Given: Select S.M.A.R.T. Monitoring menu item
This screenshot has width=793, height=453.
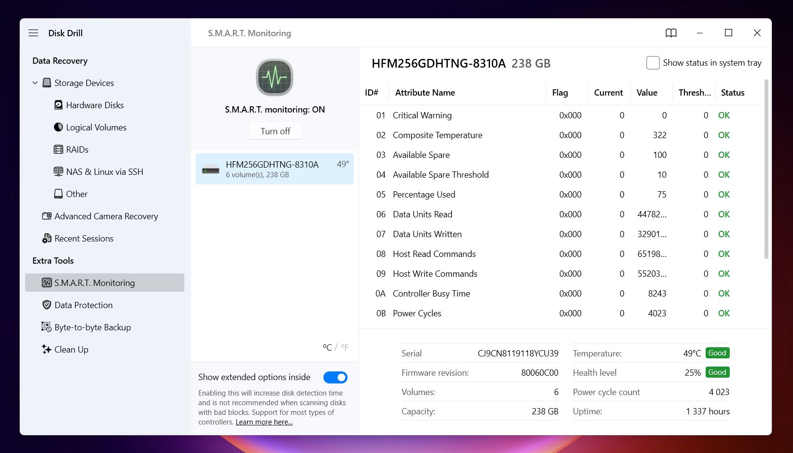Looking at the screenshot, I should click(x=105, y=283).
